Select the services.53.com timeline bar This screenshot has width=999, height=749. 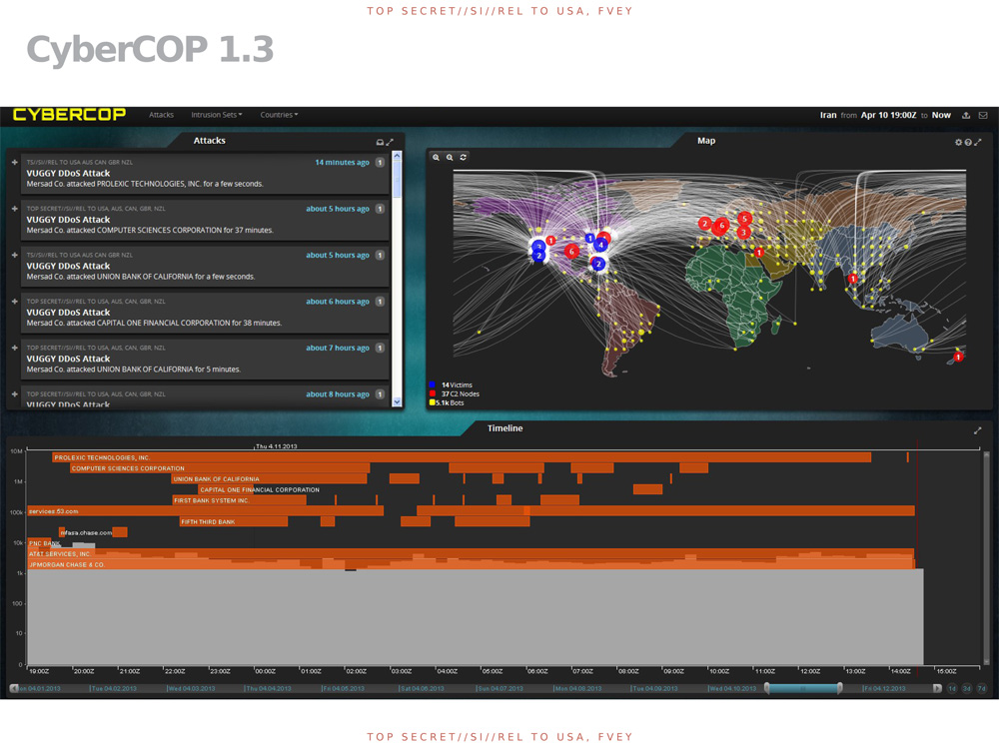pos(205,510)
